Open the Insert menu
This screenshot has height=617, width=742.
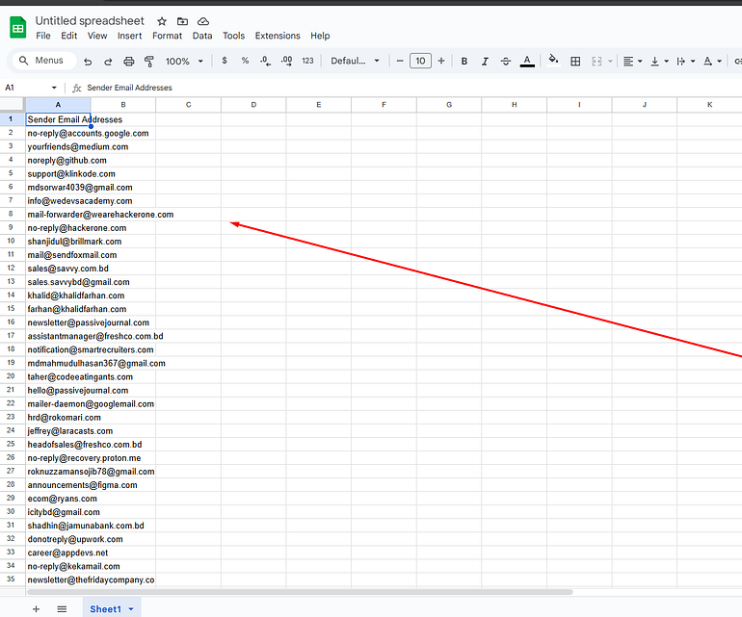130,36
